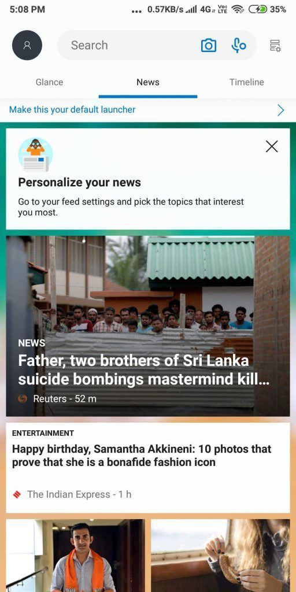Image resolution: width=296 pixels, height=592 pixels.
Task: Tap the newspaper reader illustration icon
Action: tap(35, 155)
